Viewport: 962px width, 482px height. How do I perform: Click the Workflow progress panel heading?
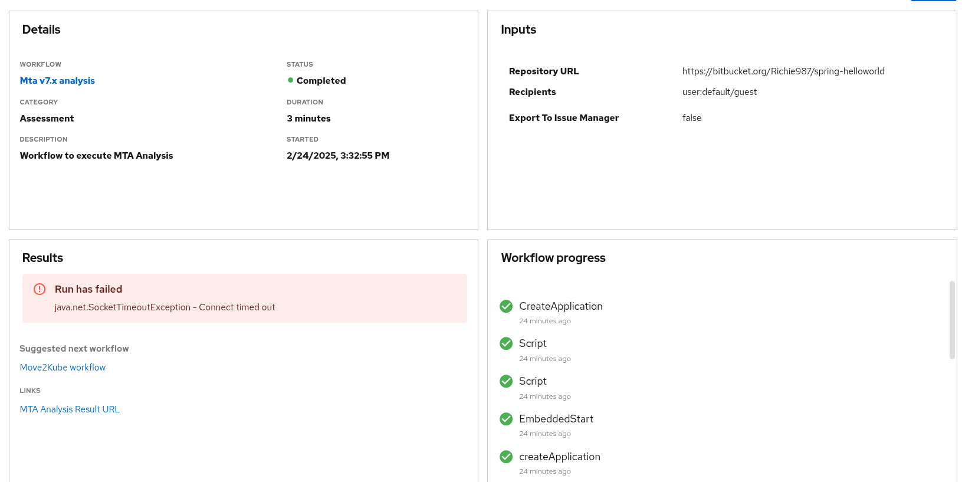coord(553,258)
